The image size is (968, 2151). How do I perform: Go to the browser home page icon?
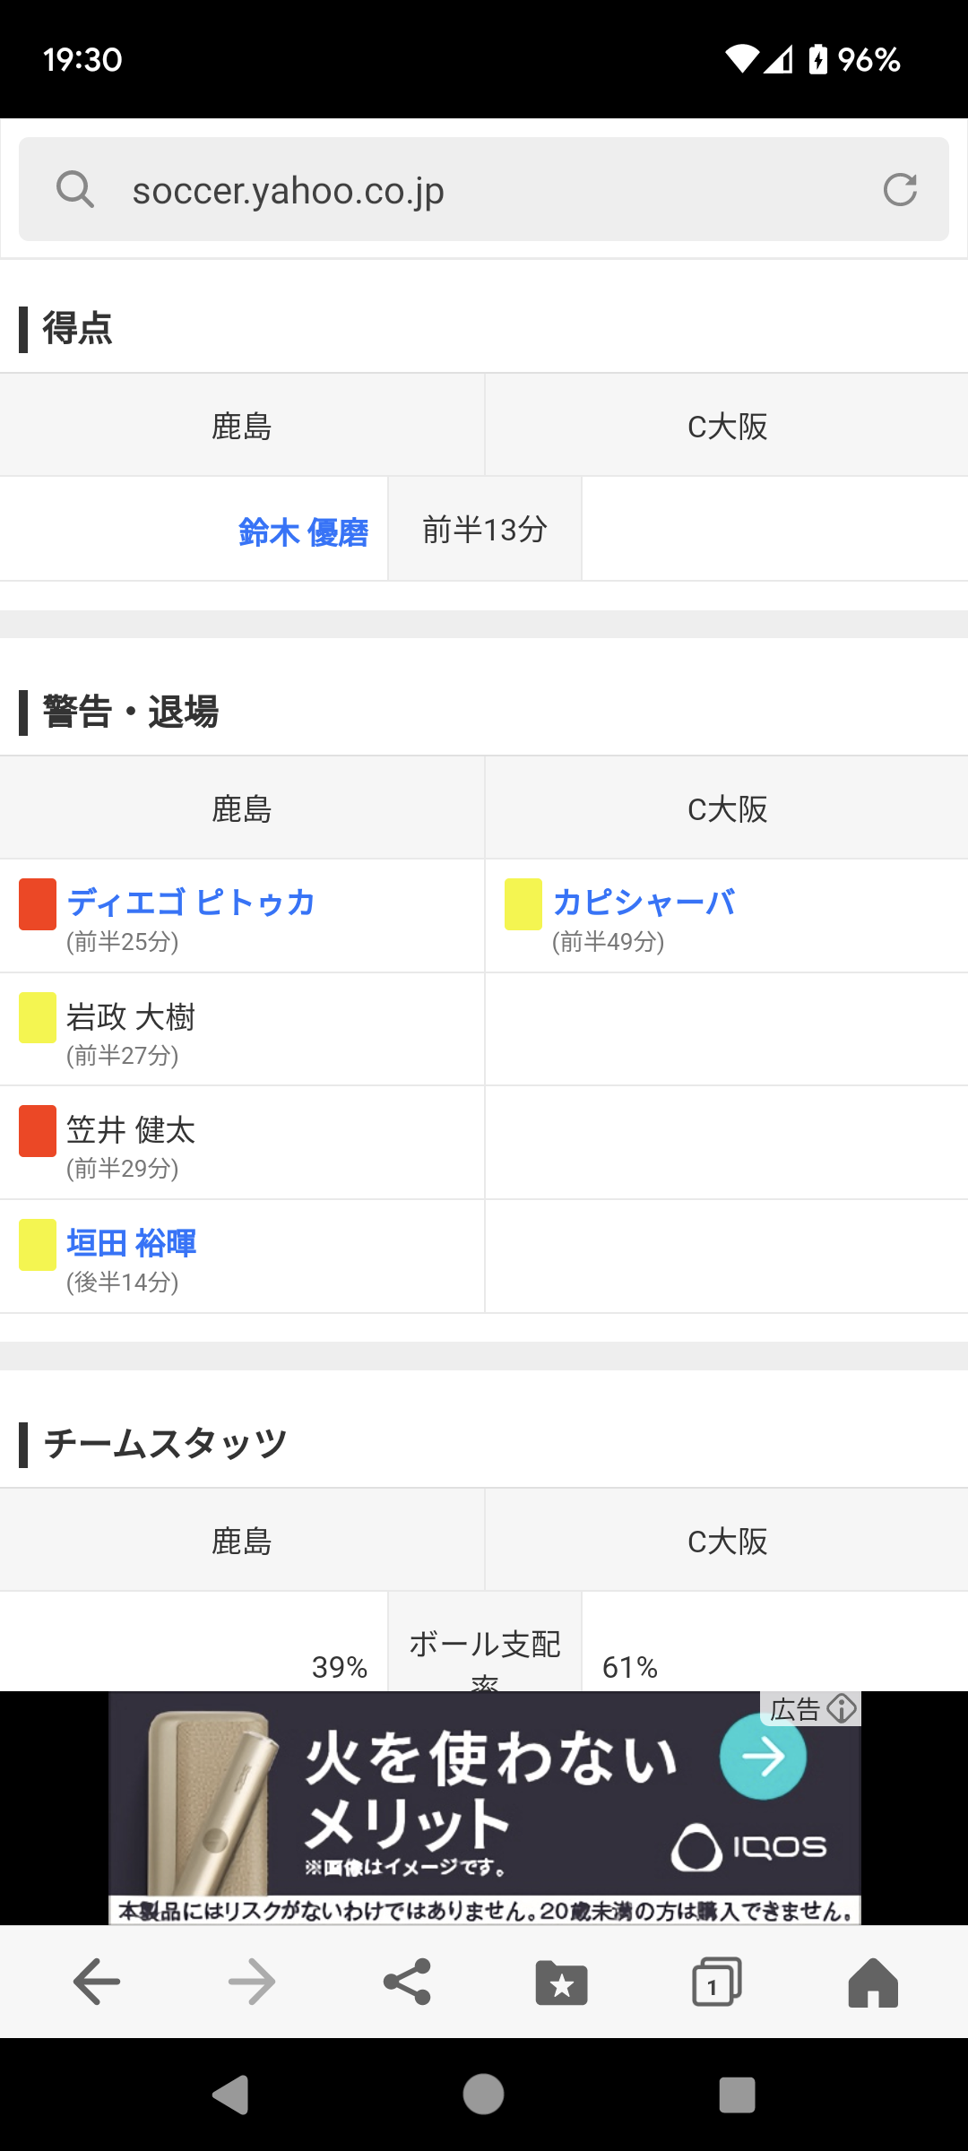tap(872, 1982)
